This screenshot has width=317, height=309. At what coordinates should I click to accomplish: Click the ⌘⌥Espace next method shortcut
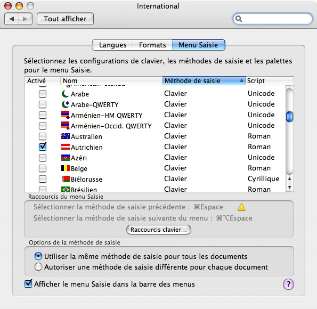(x=234, y=218)
